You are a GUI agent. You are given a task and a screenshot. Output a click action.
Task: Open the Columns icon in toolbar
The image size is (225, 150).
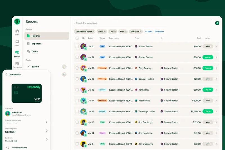[x=156, y=32]
